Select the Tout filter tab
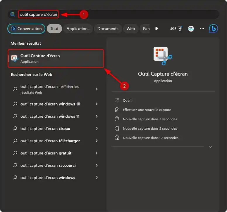The image size is (227, 212). coord(54,29)
